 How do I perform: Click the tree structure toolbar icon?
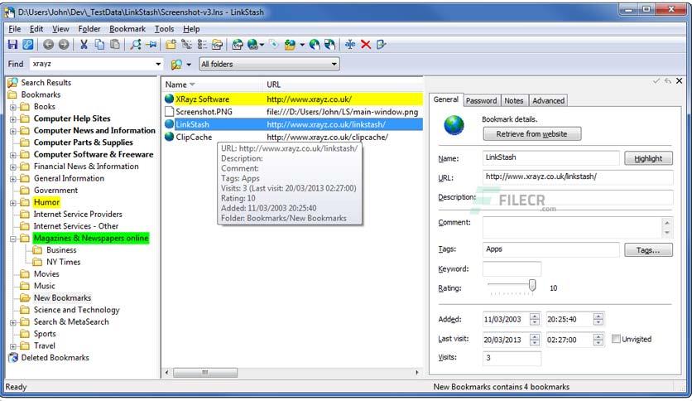coord(187,44)
